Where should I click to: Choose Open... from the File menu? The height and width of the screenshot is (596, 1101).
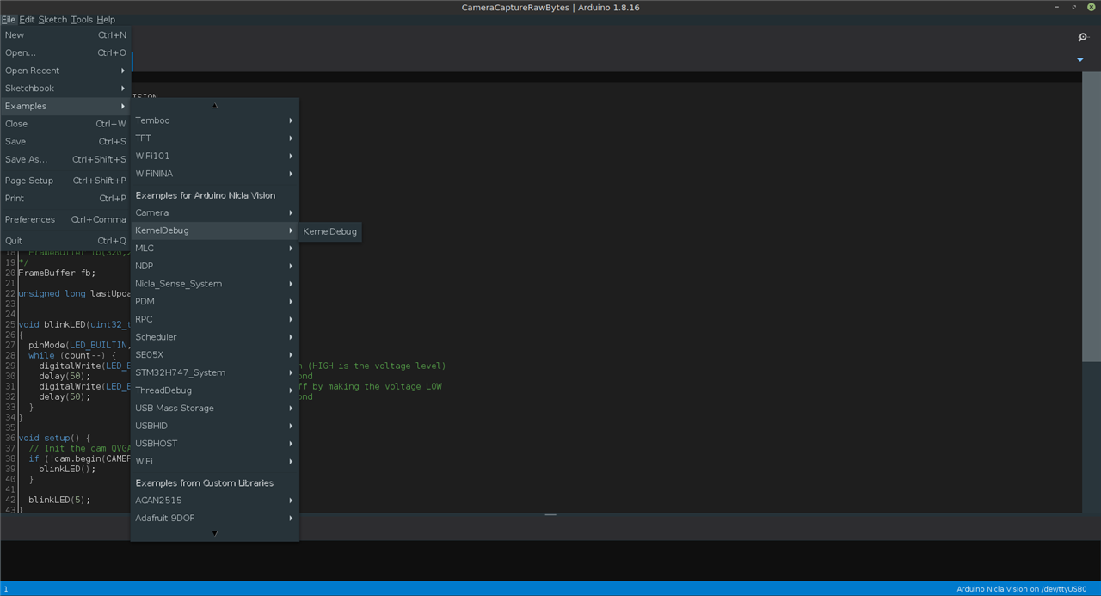[65, 52]
